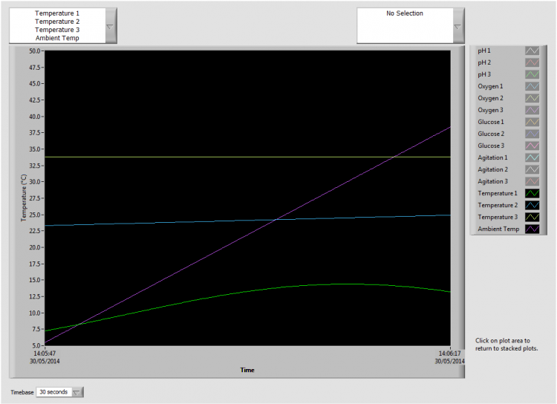Click the pH 1 plot legend icon
The width and height of the screenshot is (557, 404).
click(532, 50)
